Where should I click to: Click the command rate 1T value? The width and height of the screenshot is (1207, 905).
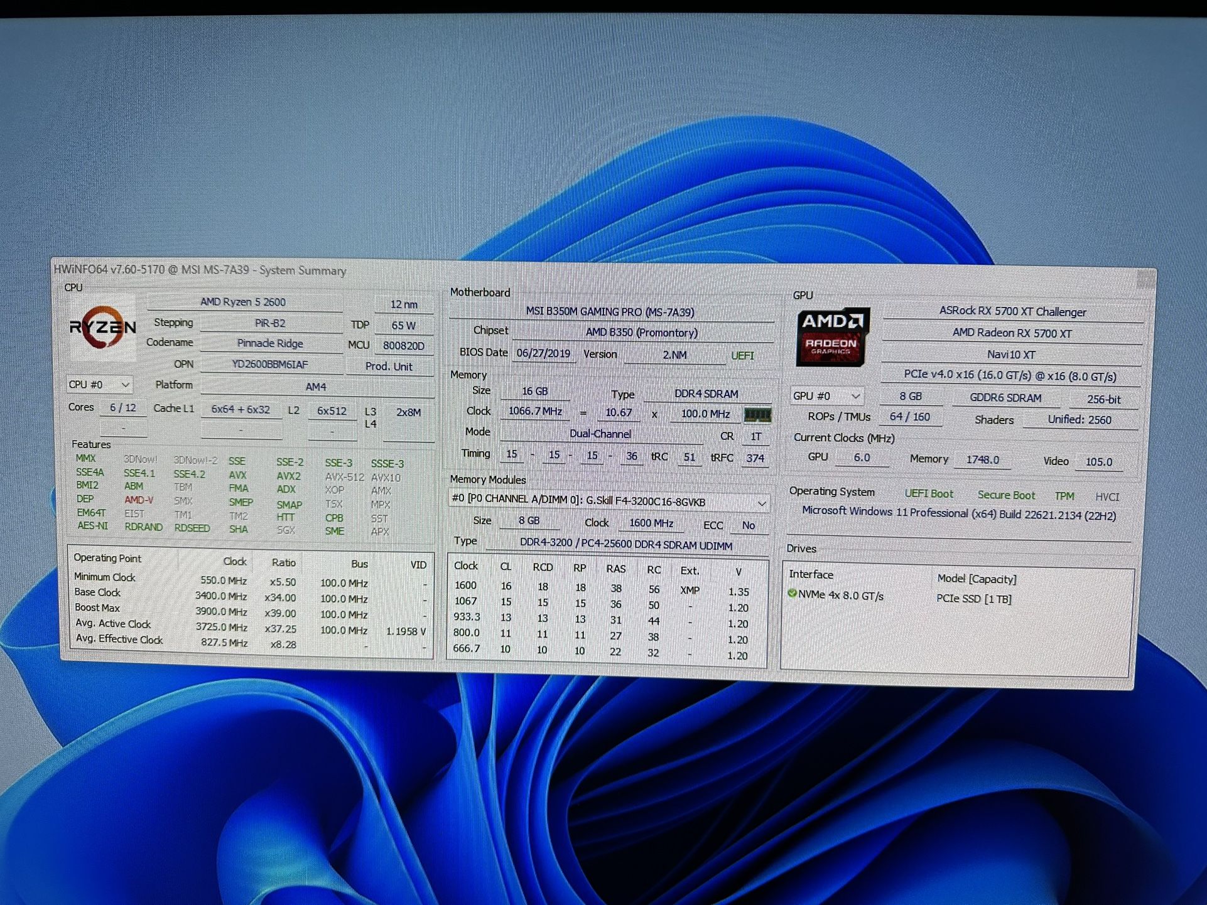click(x=756, y=437)
